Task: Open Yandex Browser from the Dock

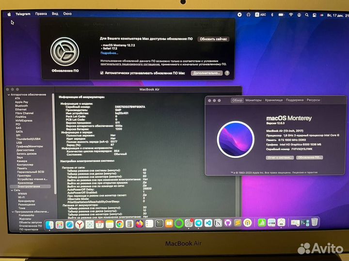Action: (79, 225)
